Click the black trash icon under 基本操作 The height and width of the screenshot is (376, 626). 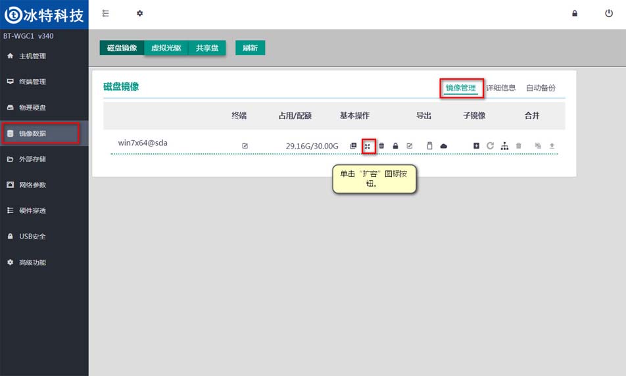(381, 146)
